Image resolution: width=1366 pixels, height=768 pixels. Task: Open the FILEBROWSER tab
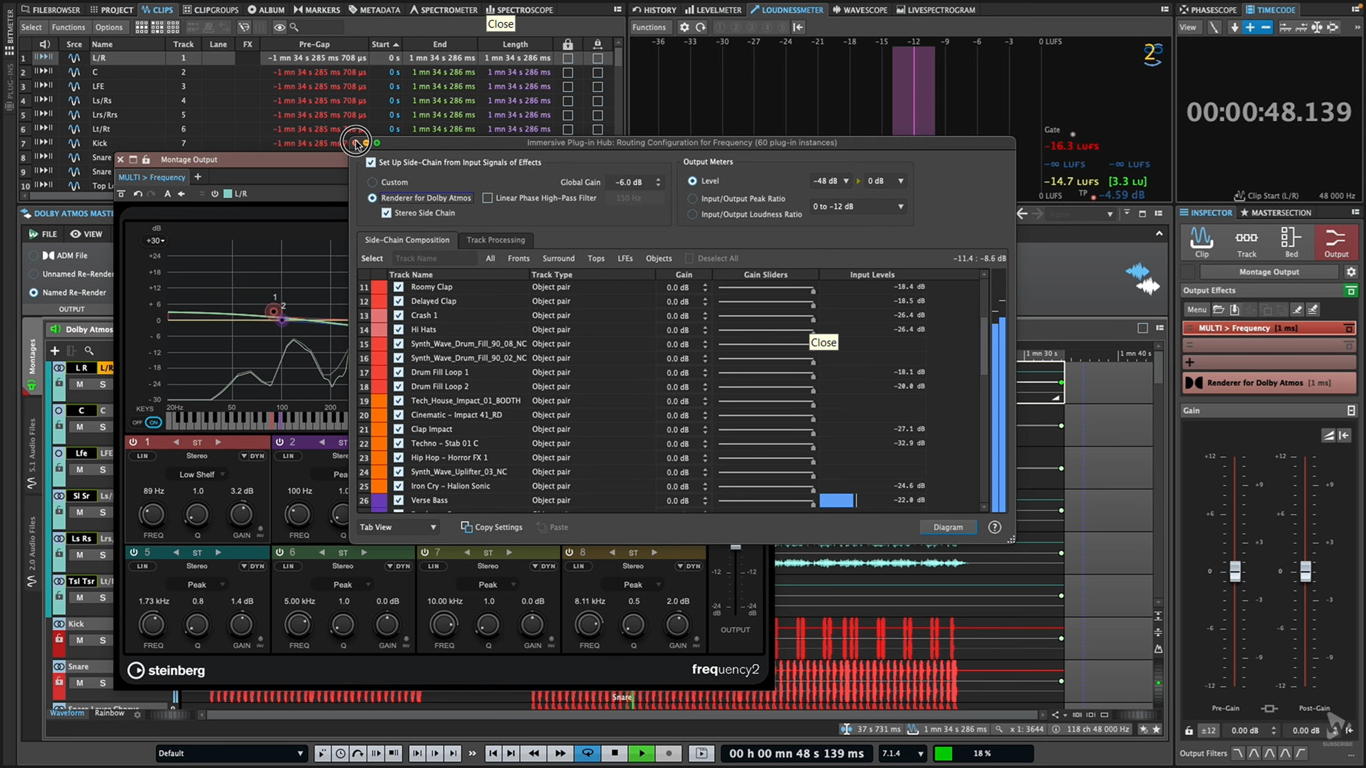tap(50, 10)
